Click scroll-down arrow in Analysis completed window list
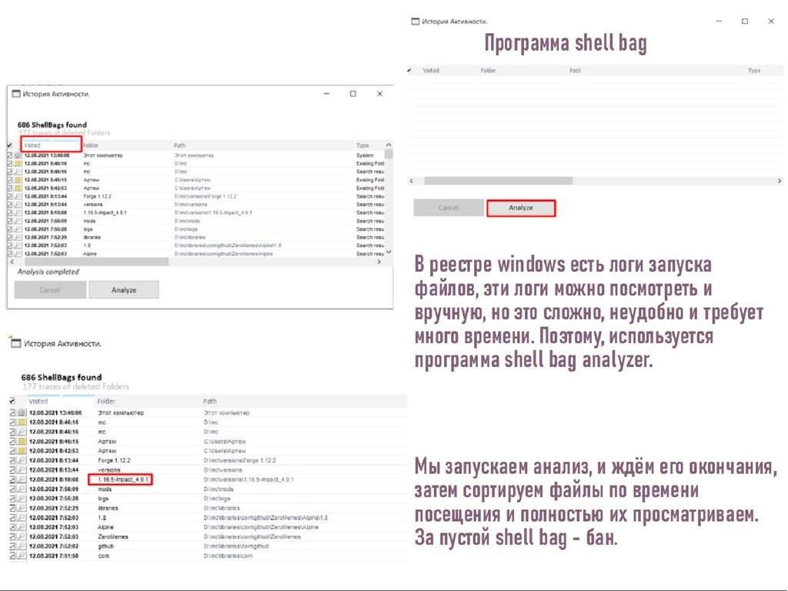 [x=389, y=252]
